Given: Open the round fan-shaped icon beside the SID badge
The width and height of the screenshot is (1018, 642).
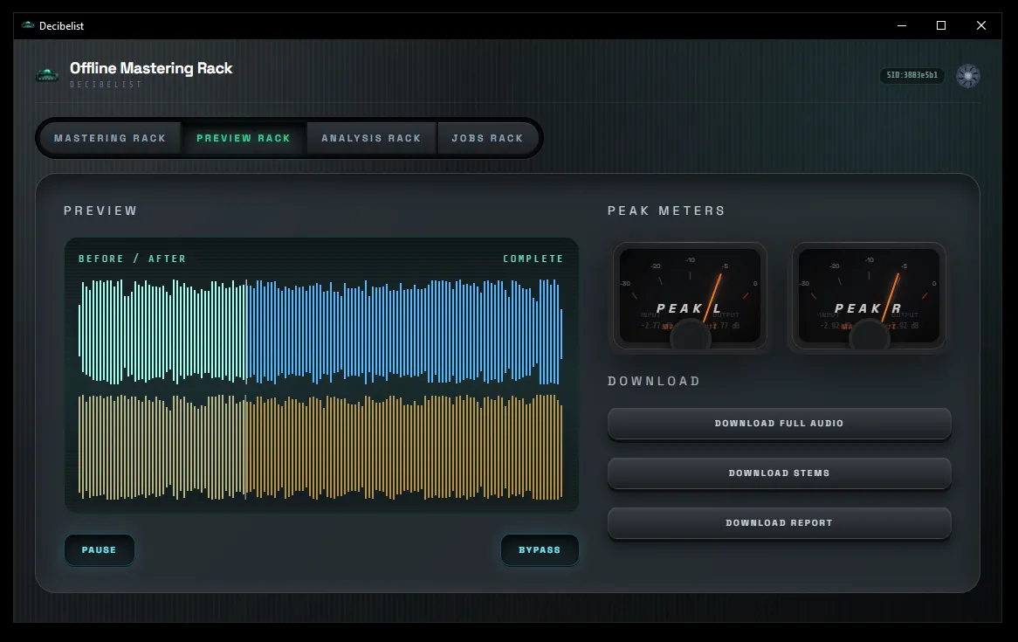Looking at the screenshot, I should coord(968,75).
